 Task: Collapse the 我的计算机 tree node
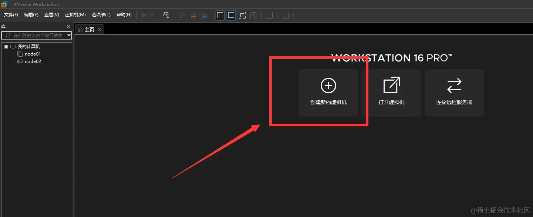(x=6, y=47)
